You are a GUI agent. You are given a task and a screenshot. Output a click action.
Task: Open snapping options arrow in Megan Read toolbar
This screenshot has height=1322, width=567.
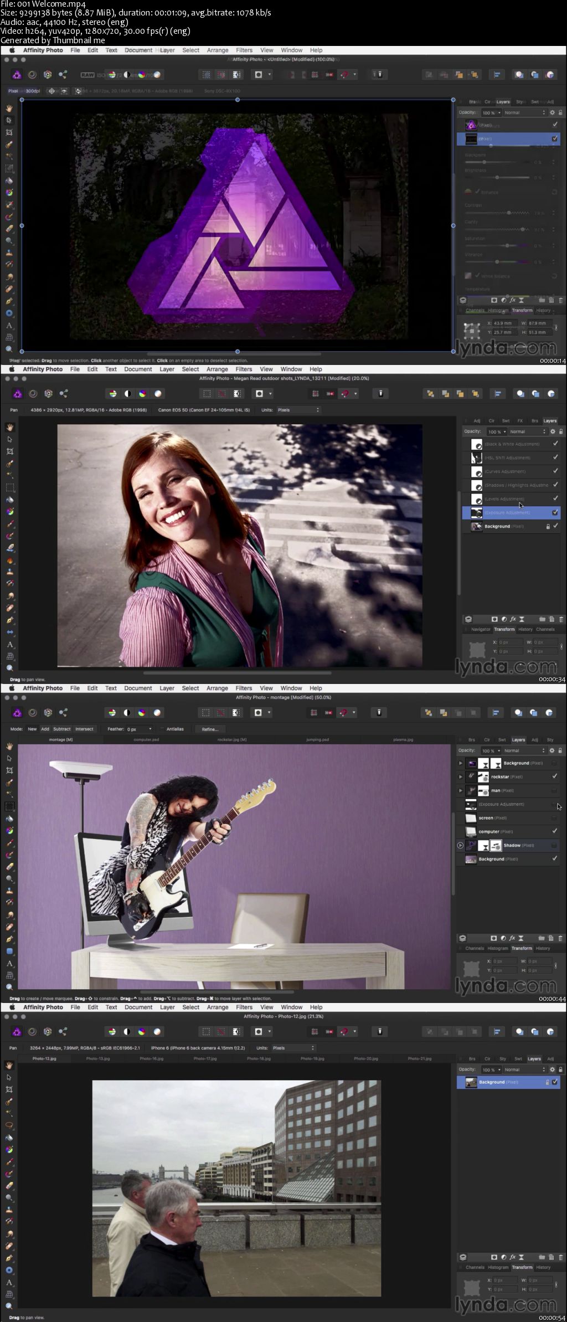(355, 394)
